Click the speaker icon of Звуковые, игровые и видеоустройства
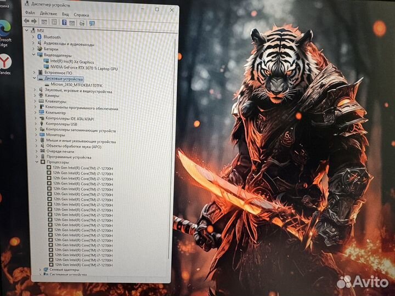The height and width of the screenshot is (296, 395). (41, 89)
